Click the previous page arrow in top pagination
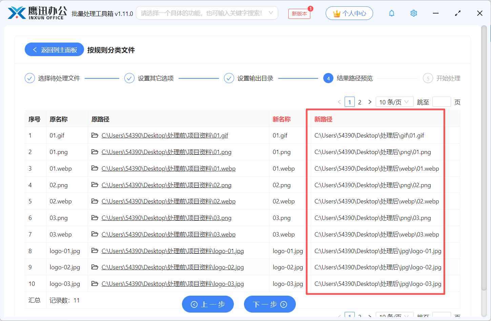 (x=339, y=102)
